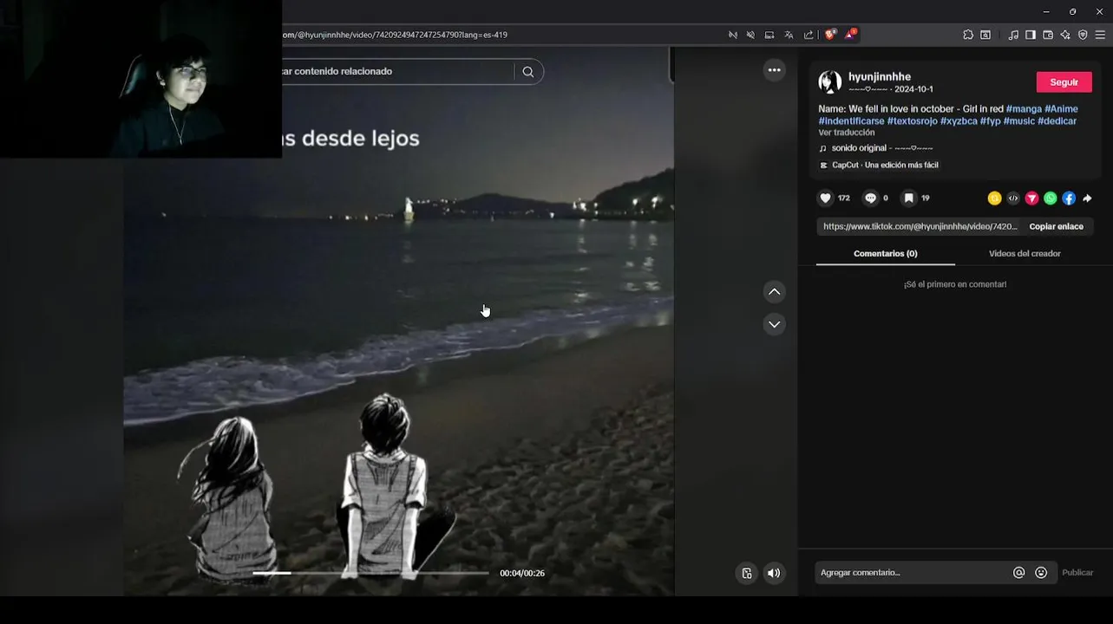Click the reader mode icon near extensions
This screenshot has width=1113, height=624.
[985, 35]
